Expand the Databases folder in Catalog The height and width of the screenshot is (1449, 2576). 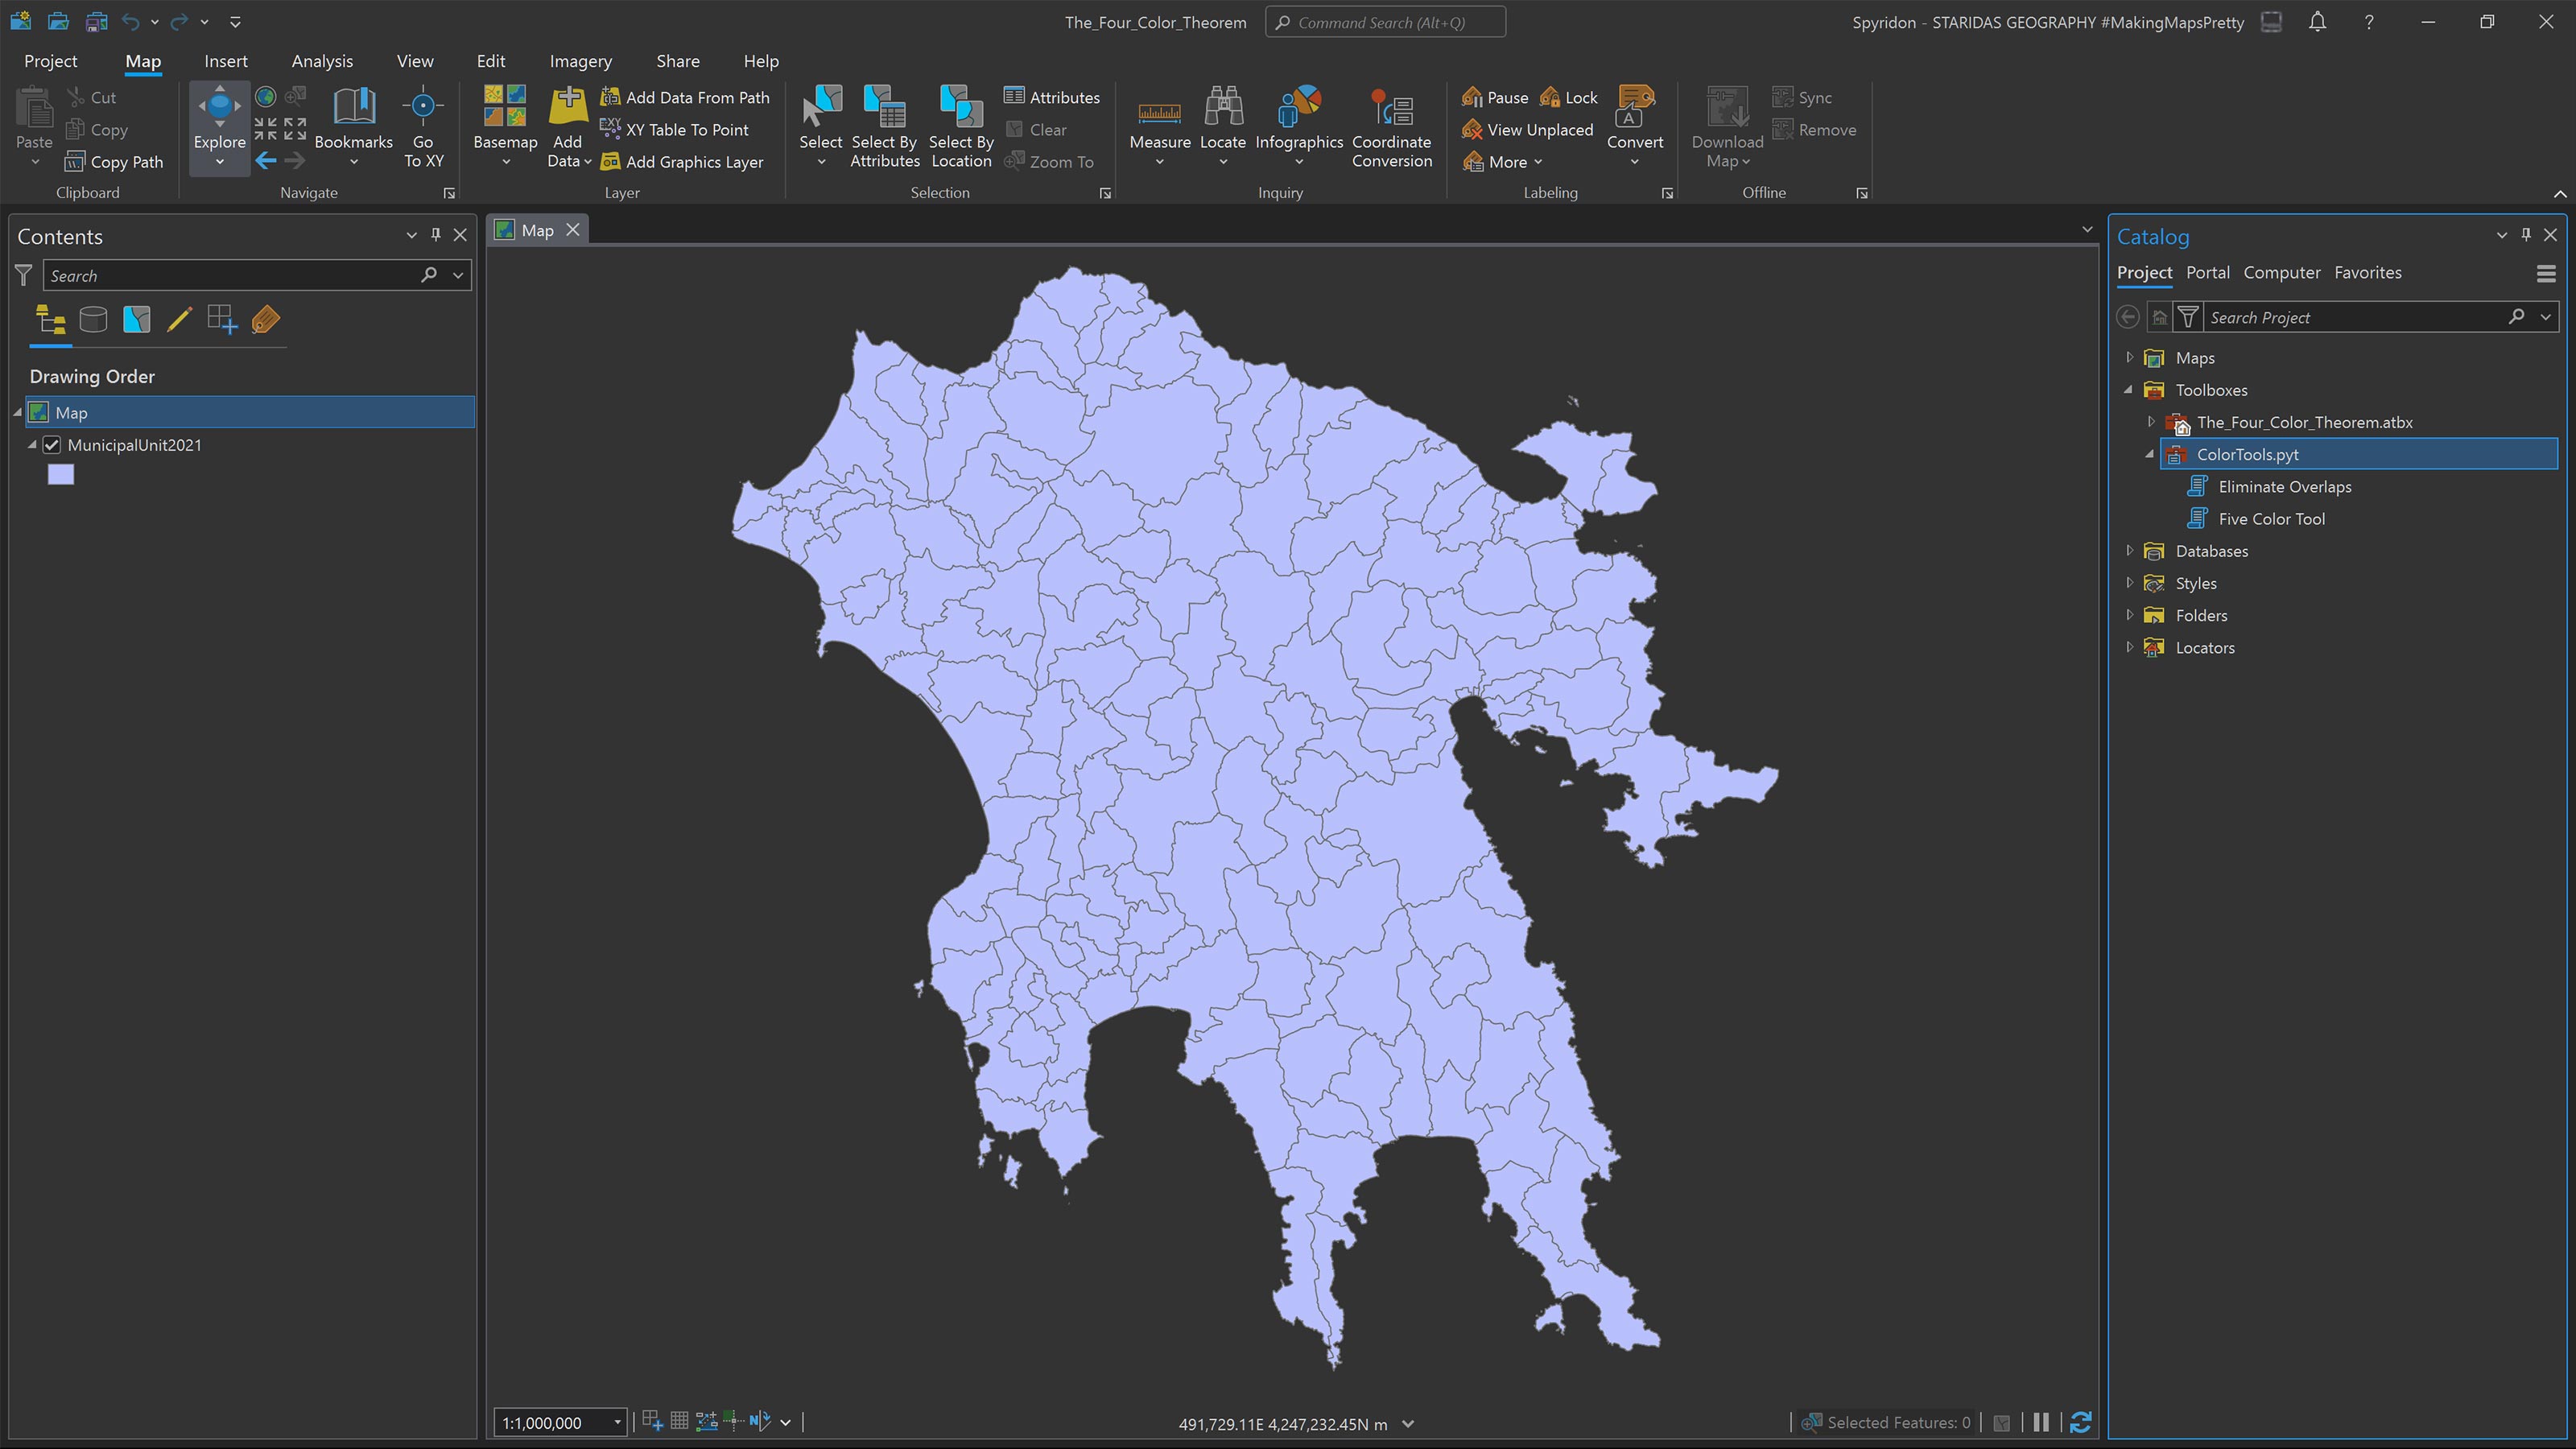point(2129,551)
